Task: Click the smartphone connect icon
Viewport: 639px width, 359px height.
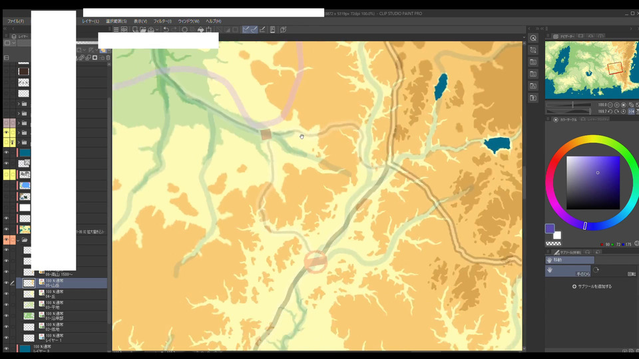Action: coord(273,30)
